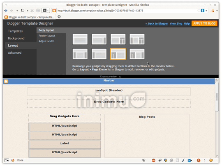Screen dimensions: 222x166
Task: Open the Templates section
Action: (x=15, y=31)
